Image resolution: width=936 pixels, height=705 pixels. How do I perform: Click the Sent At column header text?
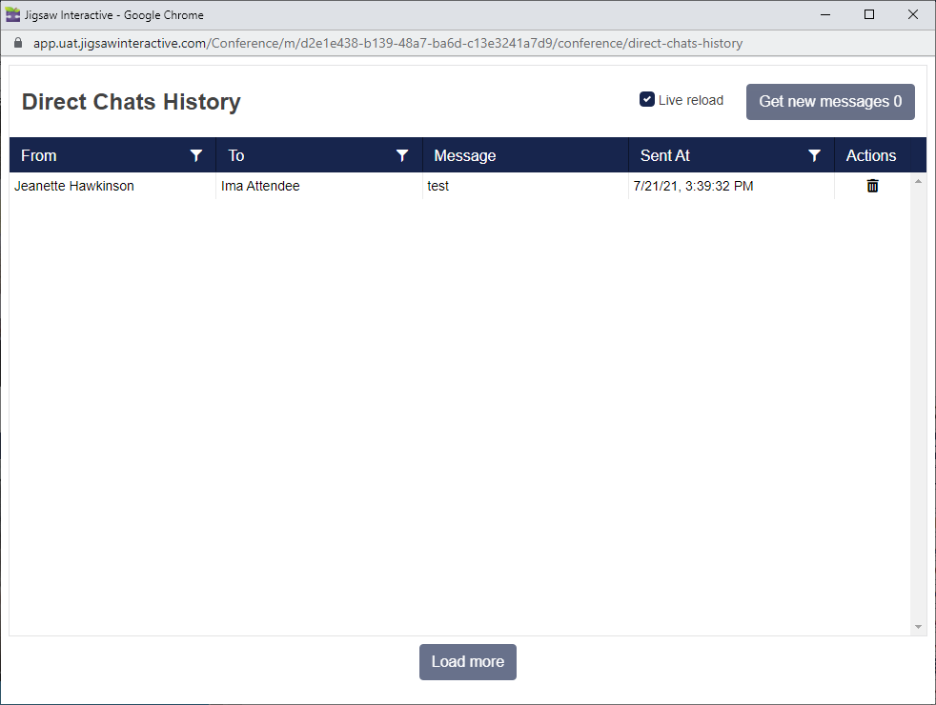(x=665, y=155)
